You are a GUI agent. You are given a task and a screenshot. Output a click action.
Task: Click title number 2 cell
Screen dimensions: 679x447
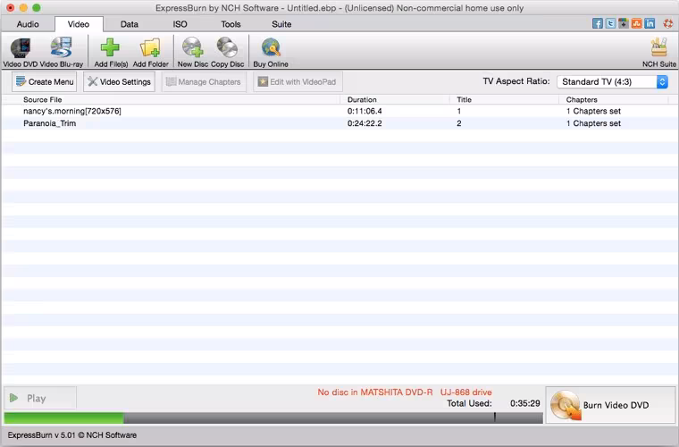459,123
